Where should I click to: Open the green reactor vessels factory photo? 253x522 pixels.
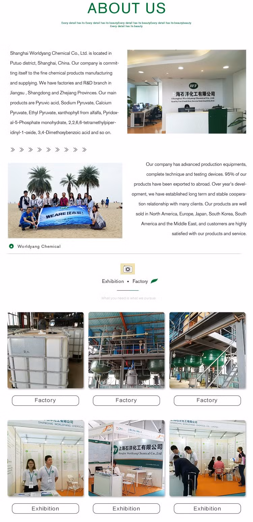207,350
